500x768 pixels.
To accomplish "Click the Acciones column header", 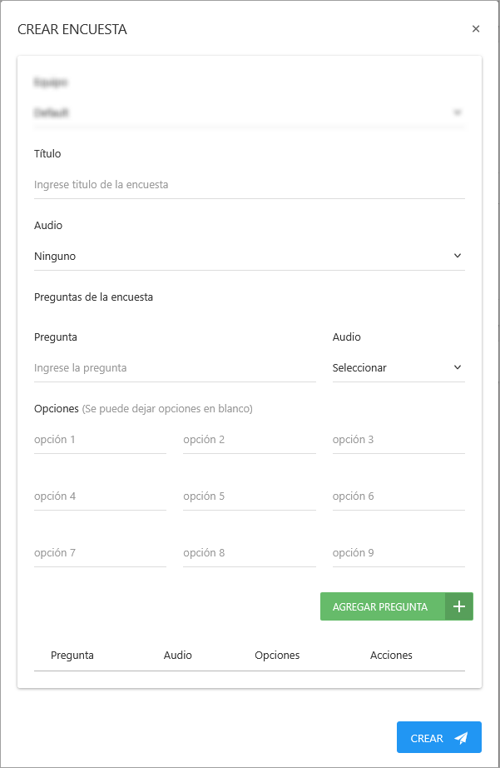I will point(391,656).
